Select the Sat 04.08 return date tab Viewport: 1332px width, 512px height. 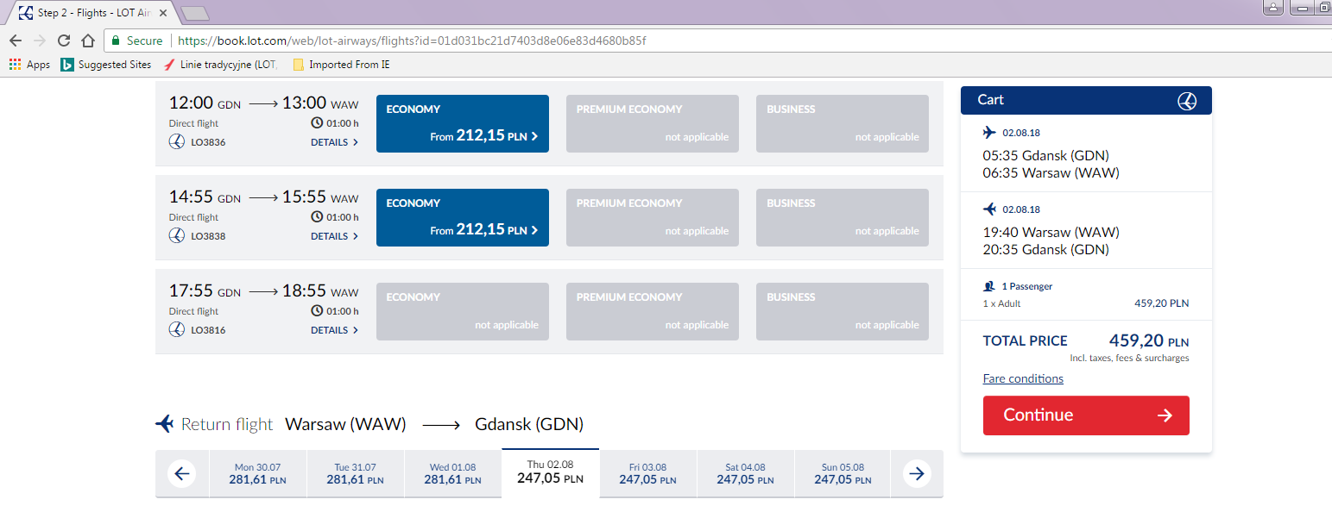coord(745,473)
